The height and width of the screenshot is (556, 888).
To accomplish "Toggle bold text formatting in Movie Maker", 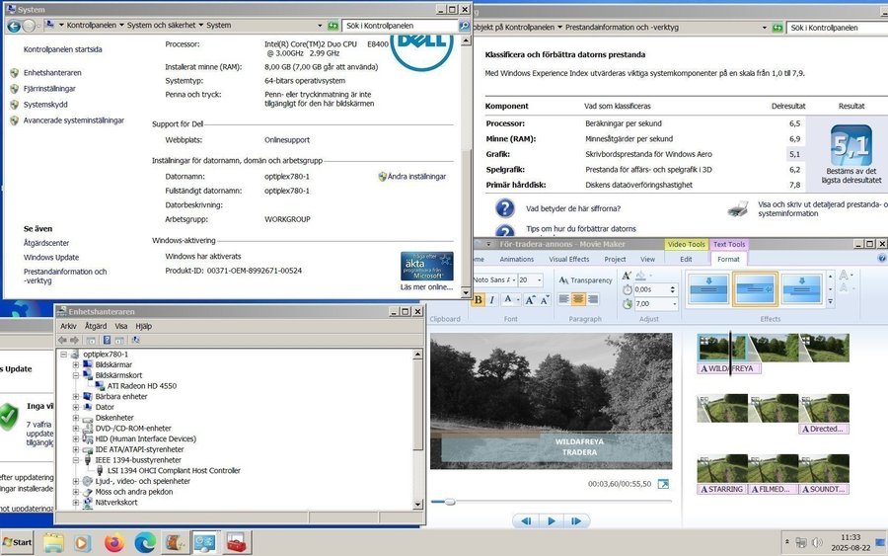I will (x=479, y=300).
